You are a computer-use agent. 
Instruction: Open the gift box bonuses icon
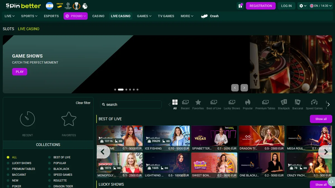[x=240, y=6]
